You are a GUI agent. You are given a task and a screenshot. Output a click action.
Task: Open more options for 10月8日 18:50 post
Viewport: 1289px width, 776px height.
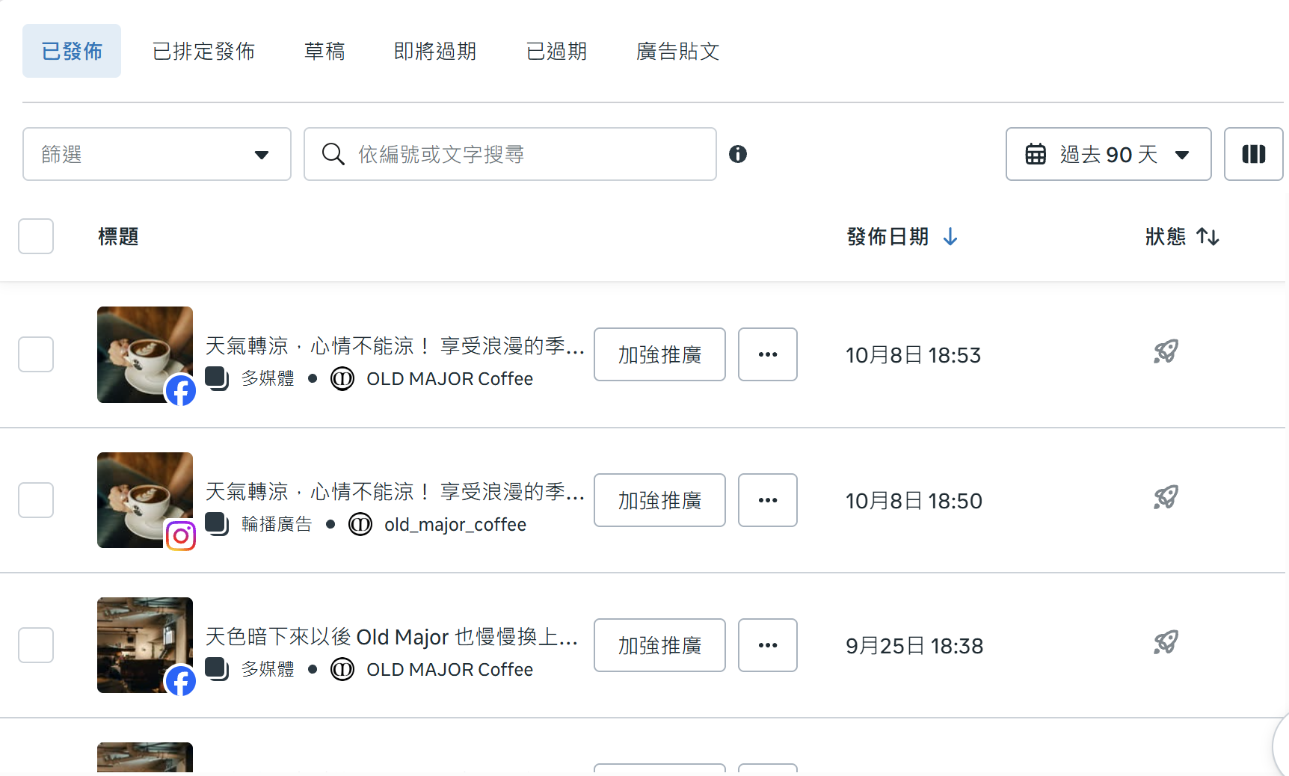coord(768,500)
